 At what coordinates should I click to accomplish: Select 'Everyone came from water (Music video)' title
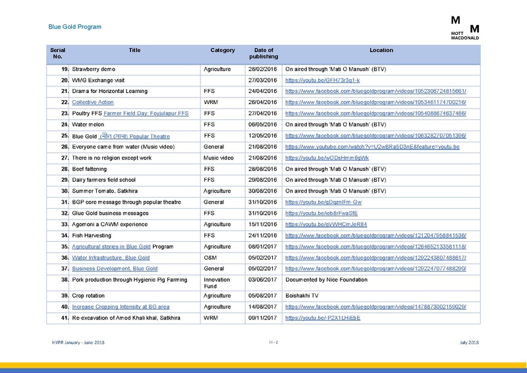click(x=123, y=147)
